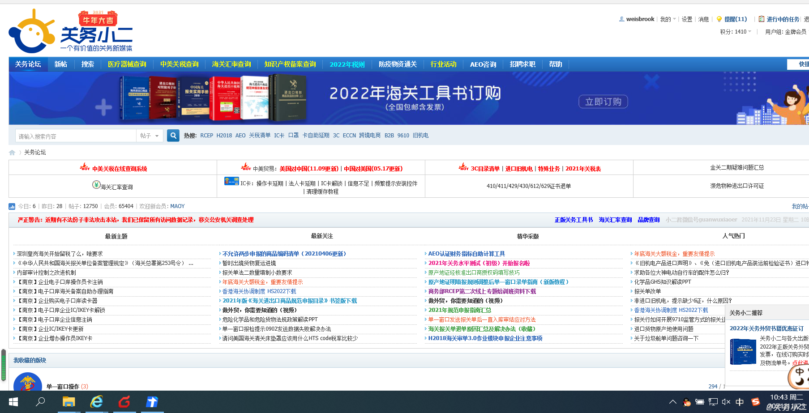
Task: Click the 提醒(11) link
Action: pos(736,19)
